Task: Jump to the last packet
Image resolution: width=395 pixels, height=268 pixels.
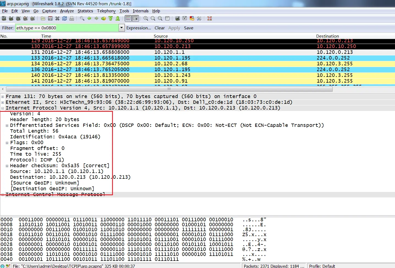Action: (x=118, y=18)
